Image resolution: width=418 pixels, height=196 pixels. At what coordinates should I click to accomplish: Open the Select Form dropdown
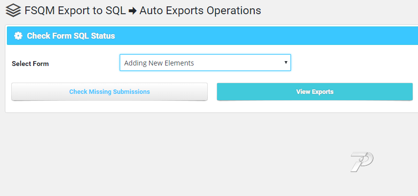click(x=205, y=63)
